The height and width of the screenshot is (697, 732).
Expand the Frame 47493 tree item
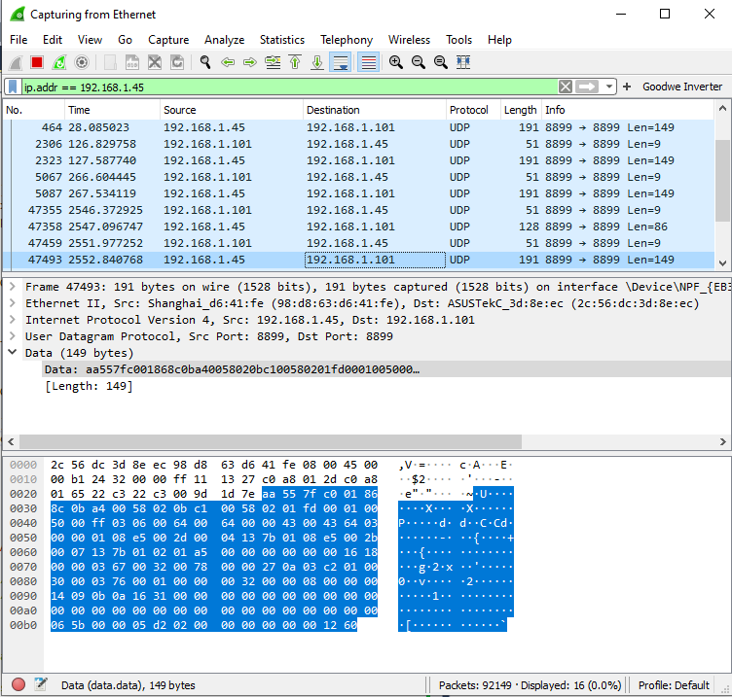click(x=13, y=286)
